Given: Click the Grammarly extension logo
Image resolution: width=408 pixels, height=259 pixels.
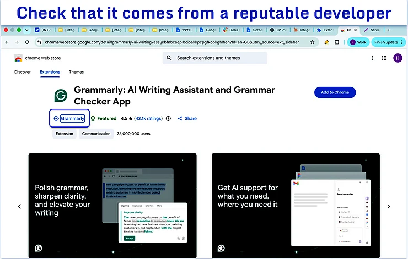Looking at the screenshot, I should (x=61, y=96).
